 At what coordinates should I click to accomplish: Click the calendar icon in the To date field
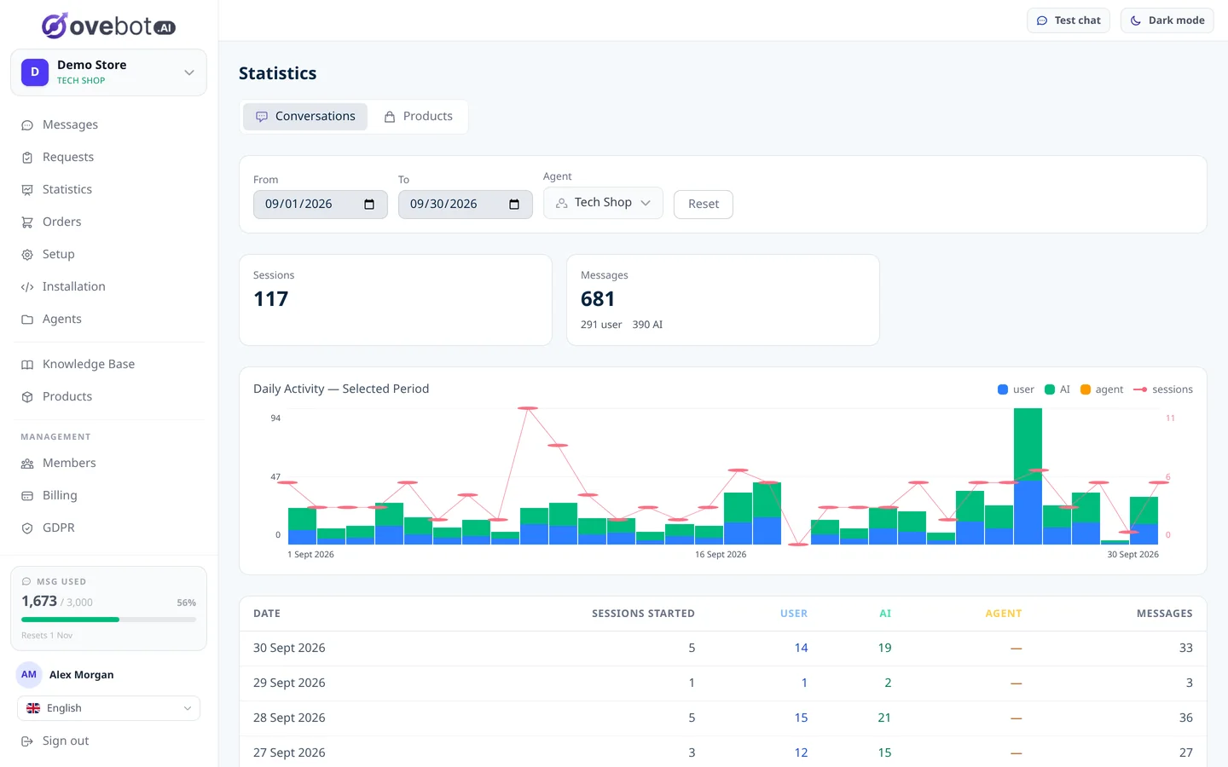514,205
